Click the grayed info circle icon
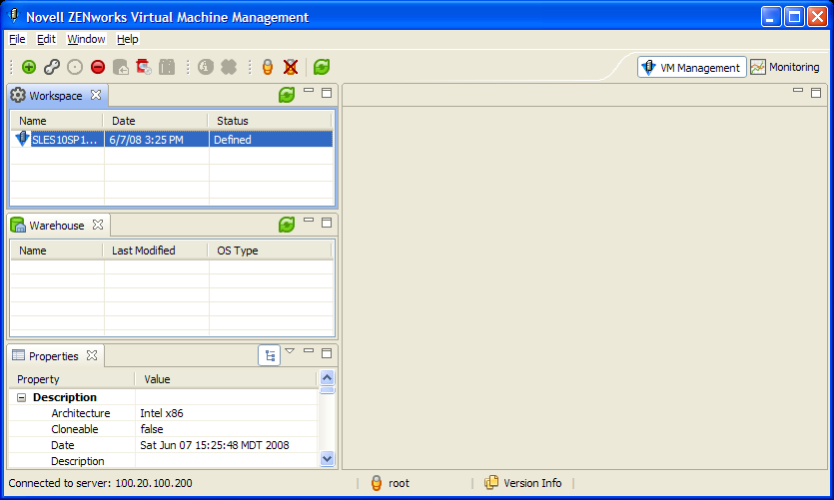Image resolution: width=834 pixels, height=500 pixels. pyautogui.click(x=206, y=67)
